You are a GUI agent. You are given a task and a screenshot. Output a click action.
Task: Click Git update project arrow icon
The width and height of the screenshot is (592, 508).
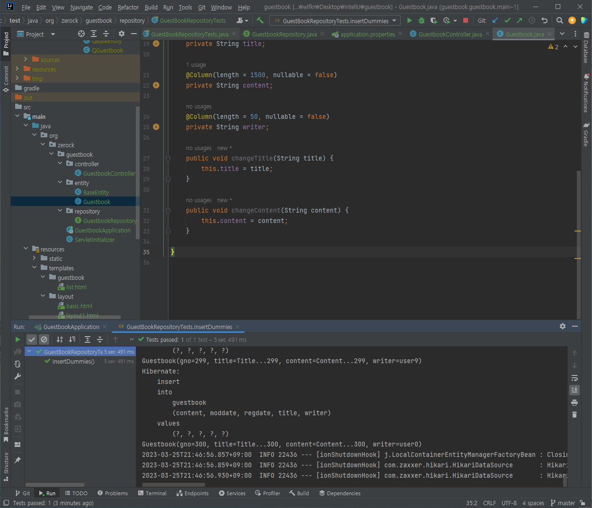(x=495, y=21)
